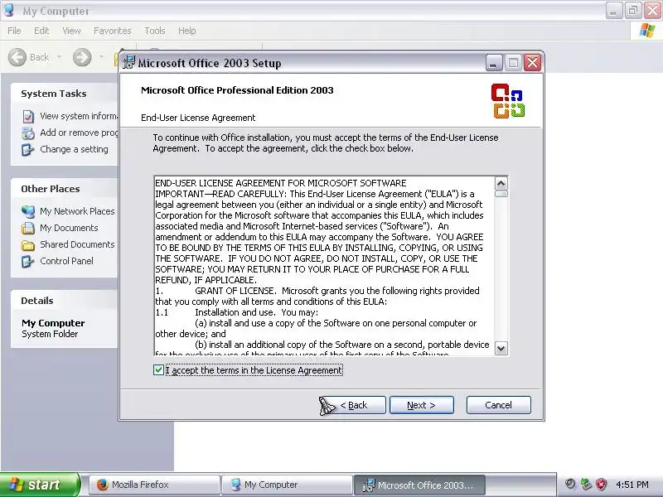Open the View menu in My Computer
Screen dimensions: 663x497
point(71,31)
